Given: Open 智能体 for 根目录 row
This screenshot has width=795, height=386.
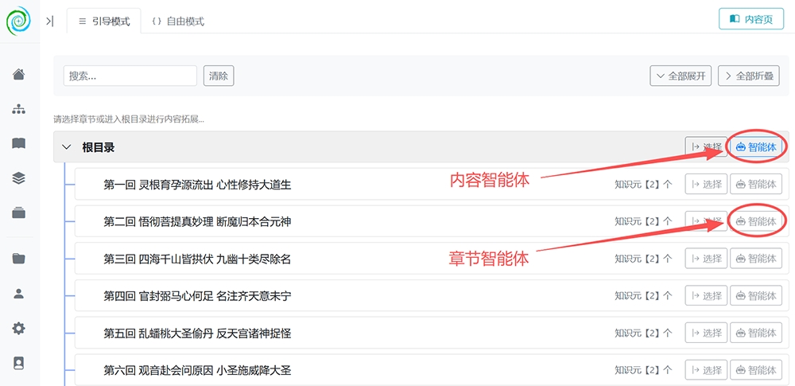Looking at the screenshot, I should 755,147.
